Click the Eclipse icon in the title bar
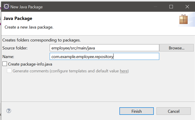Image resolution: width=195 pixels, height=120 pixels. [6, 7]
